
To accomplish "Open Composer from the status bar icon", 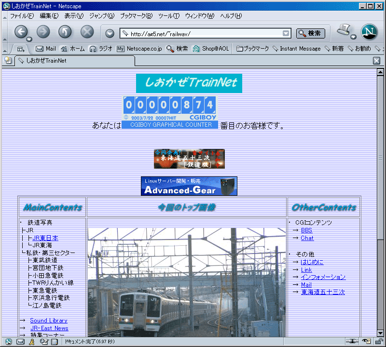I will [x=44, y=342].
